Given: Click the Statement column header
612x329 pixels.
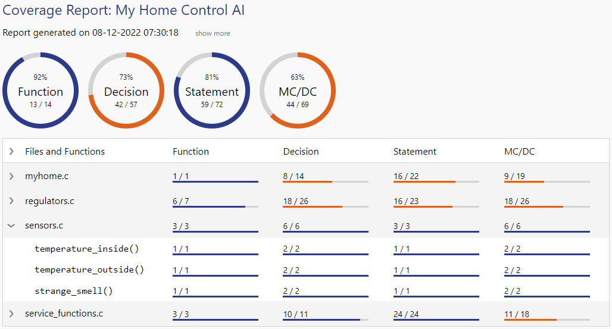Looking at the screenshot, I should (415, 152).
